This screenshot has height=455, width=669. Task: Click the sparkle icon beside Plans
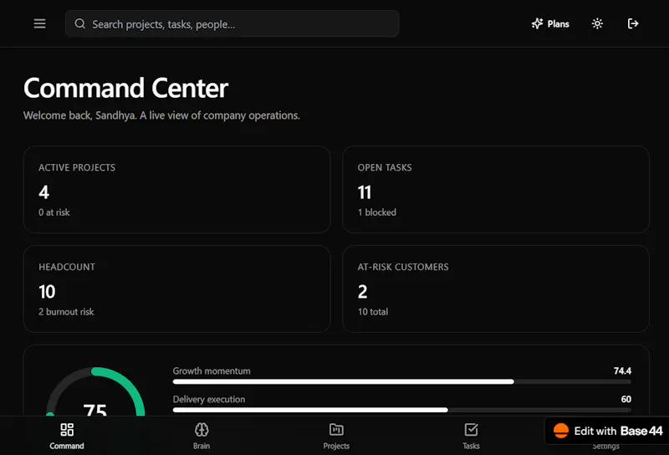(537, 23)
